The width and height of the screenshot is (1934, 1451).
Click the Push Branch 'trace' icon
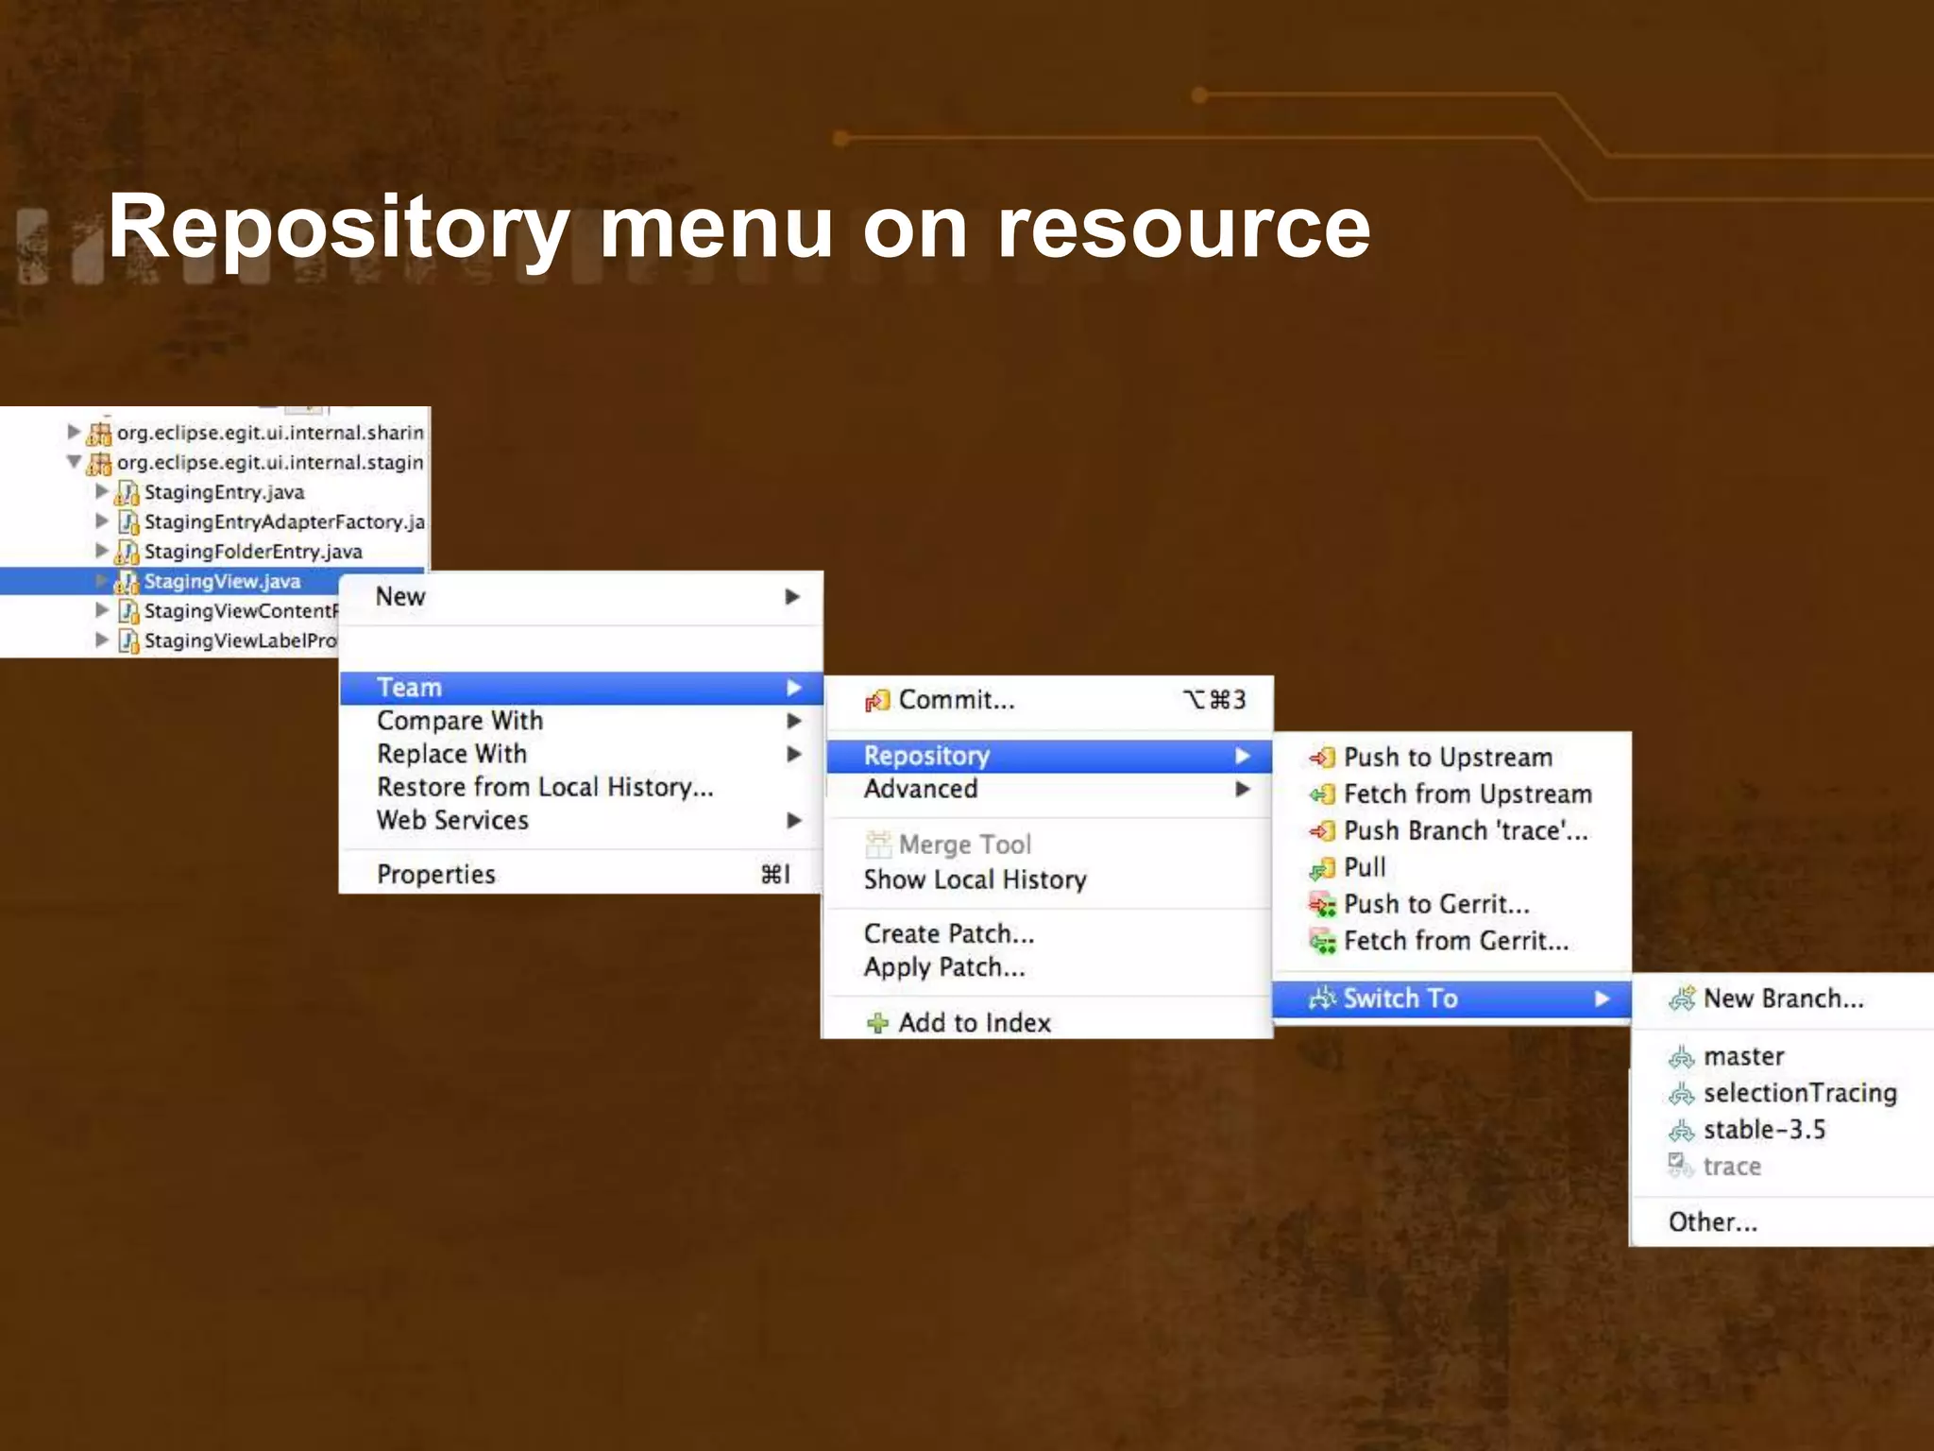pyautogui.click(x=1322, y=831)
